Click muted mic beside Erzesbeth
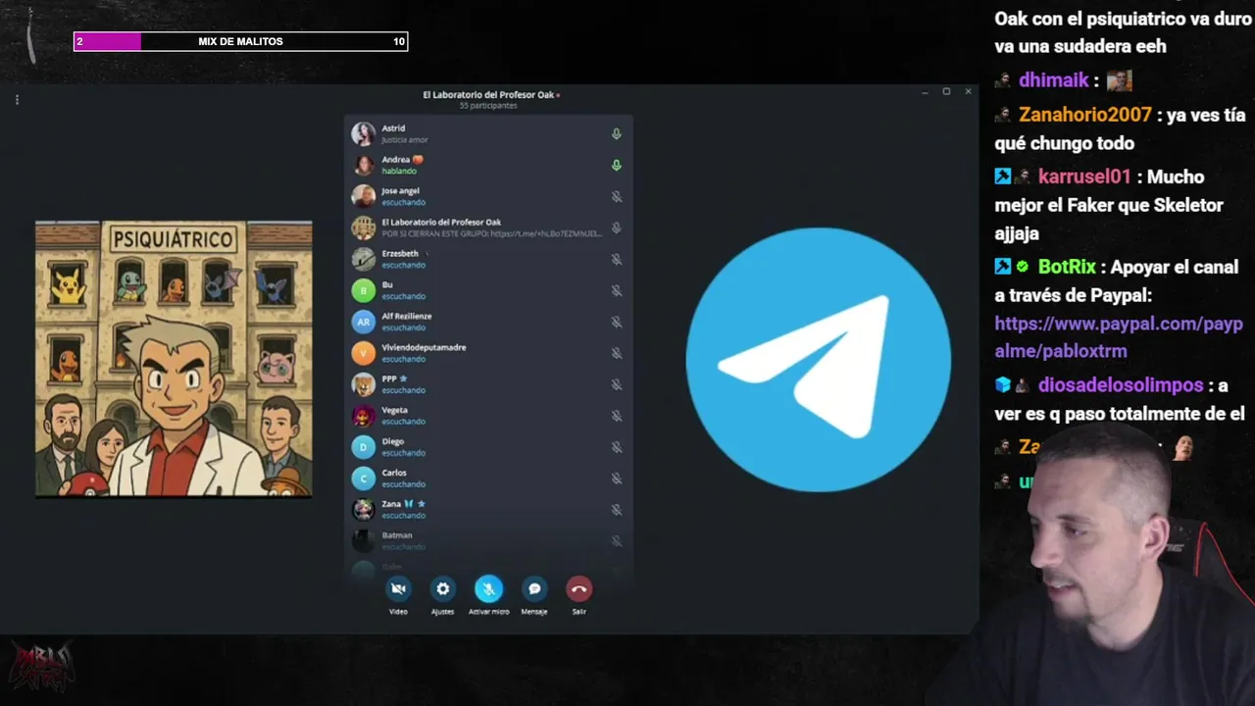Viewport: 1255px width, 706px height. tap(617, 260)
